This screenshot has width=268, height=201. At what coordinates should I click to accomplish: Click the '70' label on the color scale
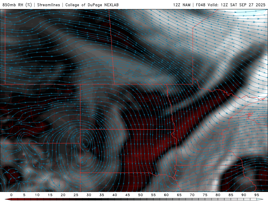tap(192, 195)
